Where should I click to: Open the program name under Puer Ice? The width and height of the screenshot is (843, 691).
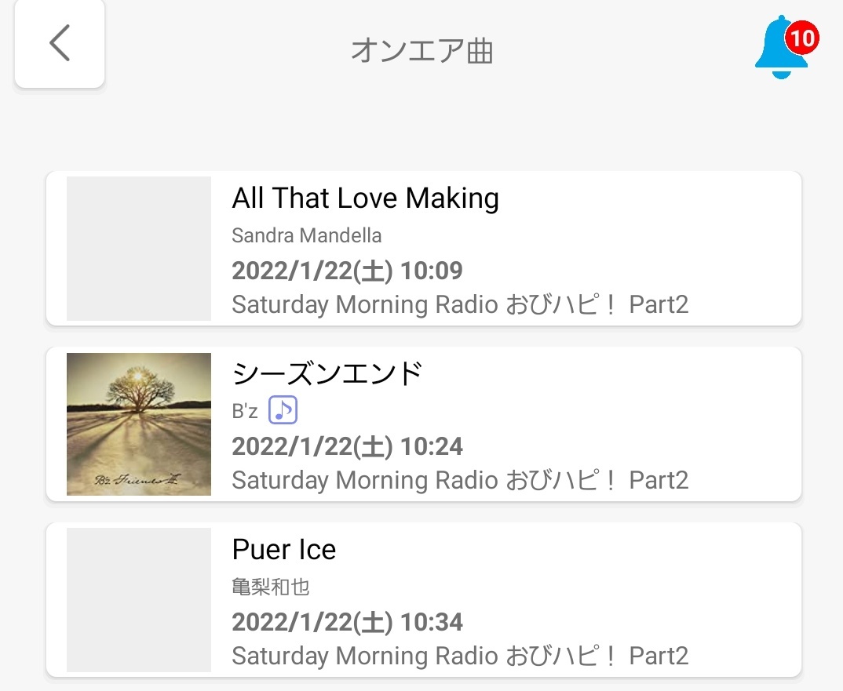pyautogui.click(x=460, y=656)
